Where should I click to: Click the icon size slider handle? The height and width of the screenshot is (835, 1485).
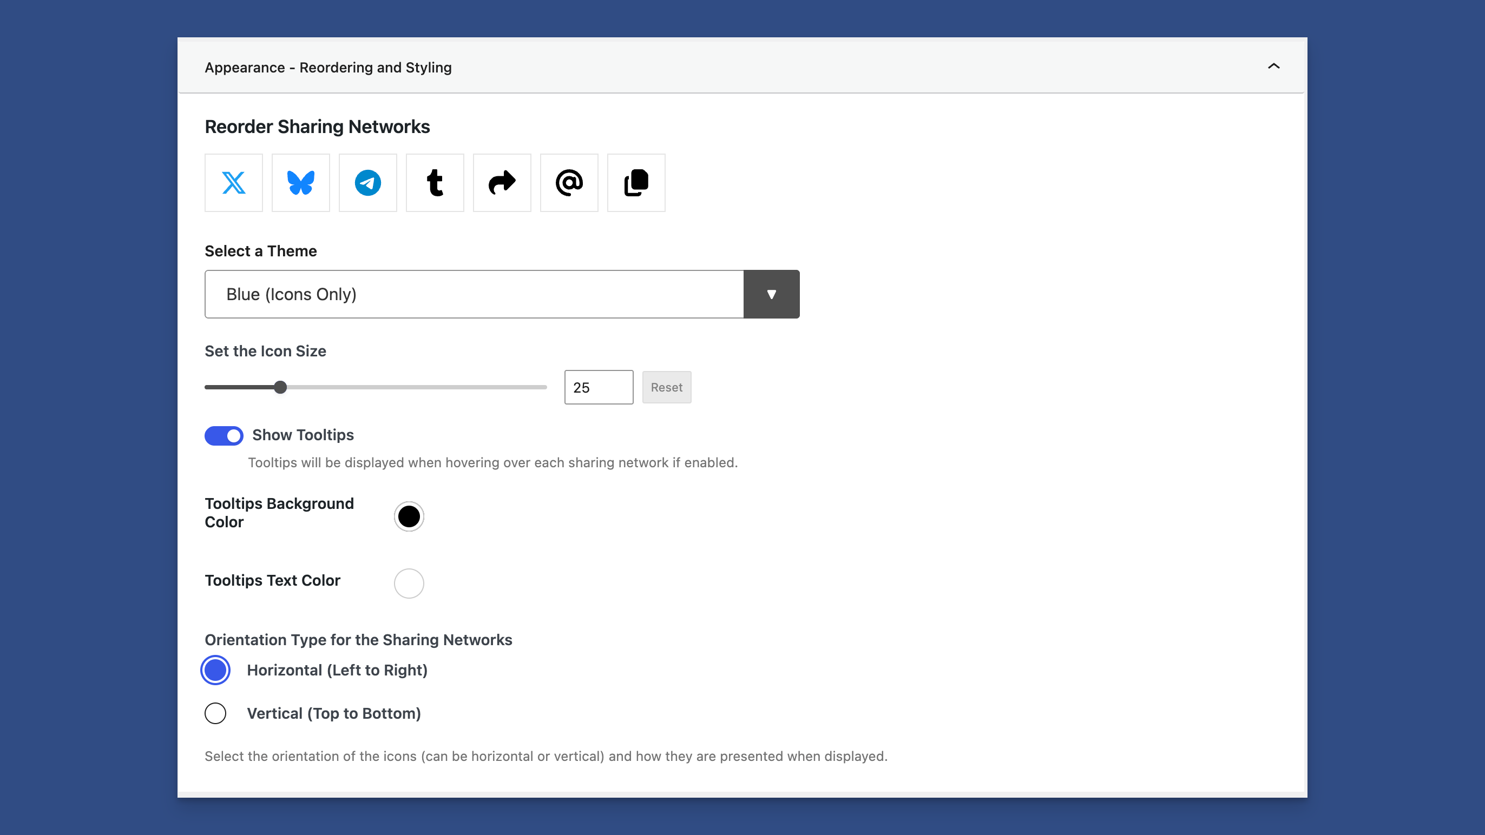(280, 387)
